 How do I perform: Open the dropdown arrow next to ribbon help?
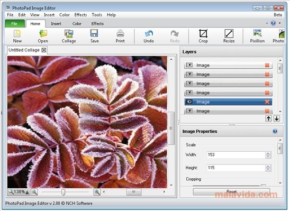(x=279, y=23)
